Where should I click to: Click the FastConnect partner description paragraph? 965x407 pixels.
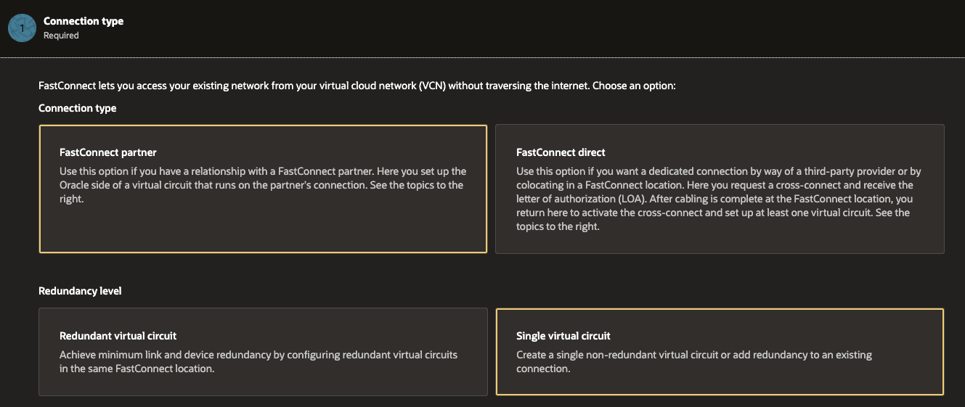point(263,185)
